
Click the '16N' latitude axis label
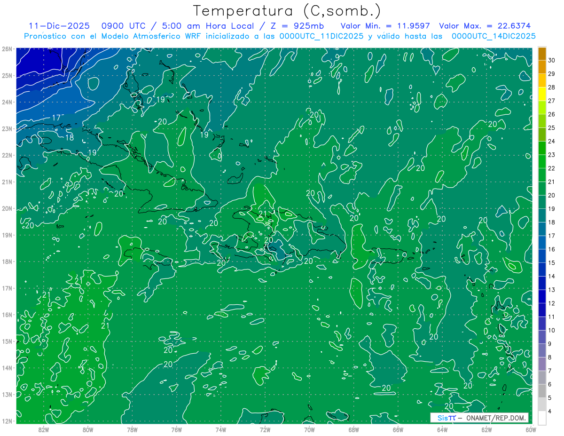point(7,315)
